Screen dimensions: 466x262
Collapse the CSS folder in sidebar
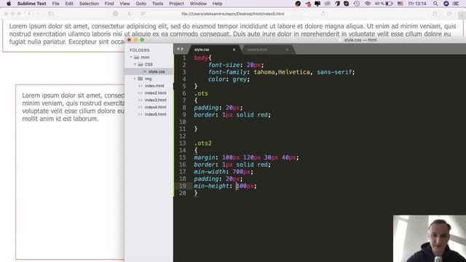(x=135, y=65)
